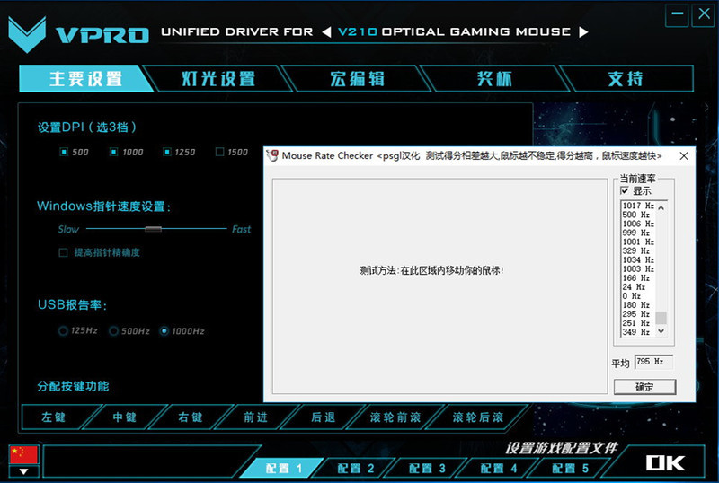Click the rate list scrollbar thumb

[661, 318]
